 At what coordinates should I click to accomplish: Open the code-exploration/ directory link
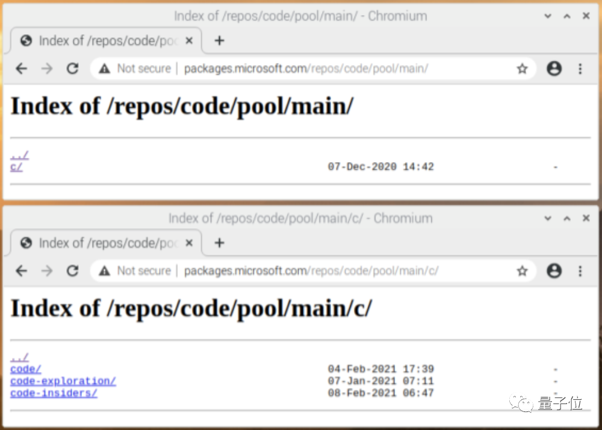pos(63,381)
